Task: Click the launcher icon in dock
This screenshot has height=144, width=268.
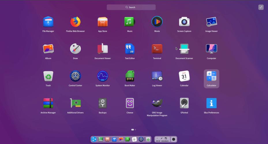Action: click(94, 139)
